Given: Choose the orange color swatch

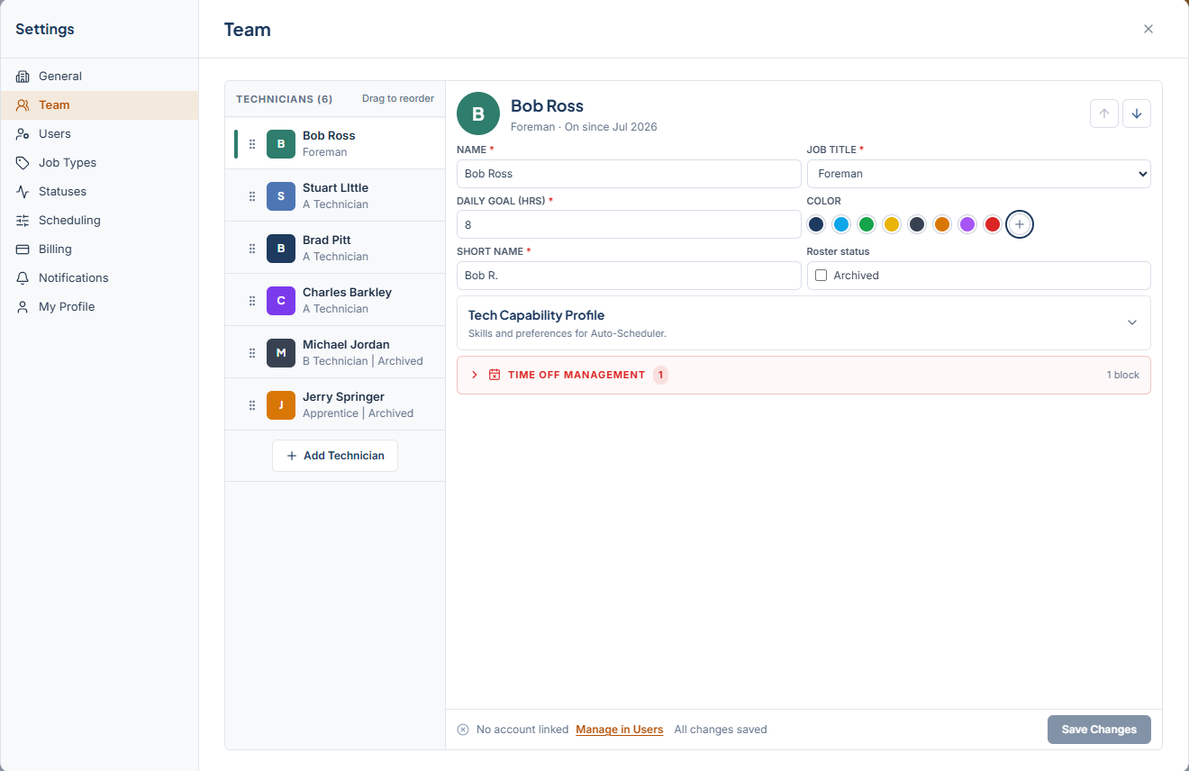Looking at the screenshot, I should pos(942,224).
